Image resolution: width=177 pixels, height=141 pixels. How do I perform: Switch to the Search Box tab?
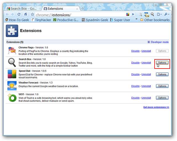tap(23, 9)
